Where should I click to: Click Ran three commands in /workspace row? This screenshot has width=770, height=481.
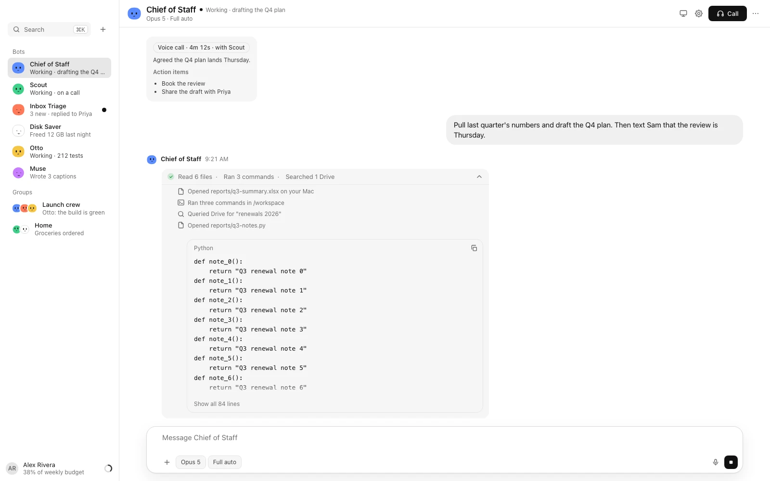coord(231,203)
